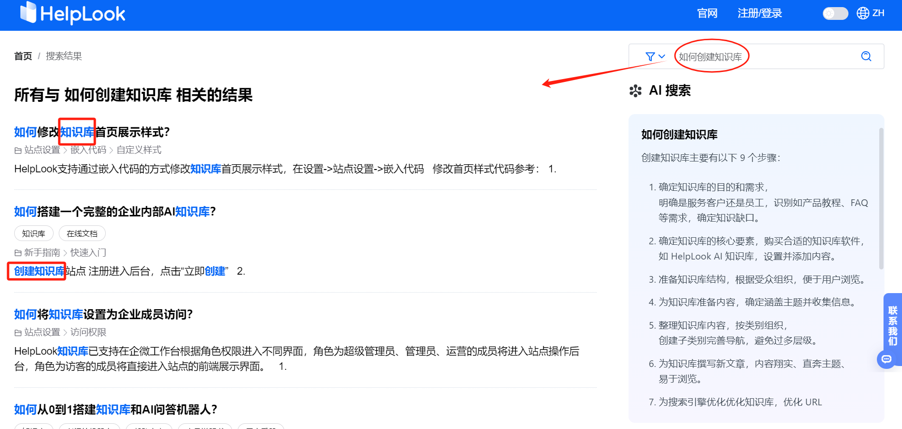Click AI answer heading 如何创建知识库
The width and height of the screenshot is (902, 429).
(x=679, y=135)
